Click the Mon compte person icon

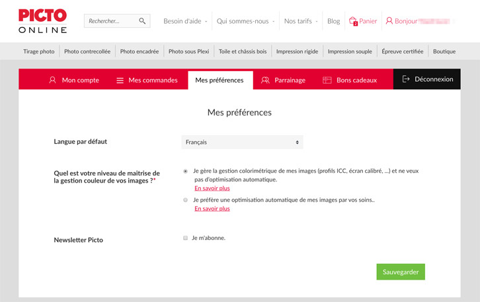point(52,80)
